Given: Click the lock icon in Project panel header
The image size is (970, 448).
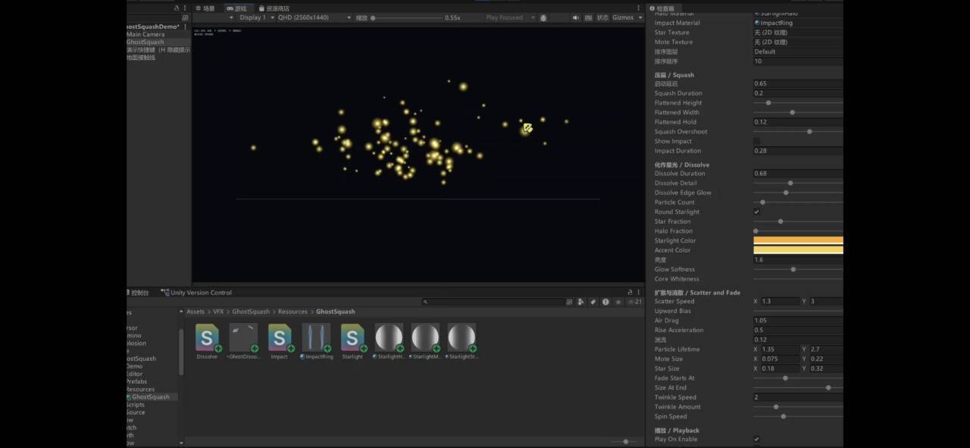Looking at the screenshot, I should pos(630,292).
